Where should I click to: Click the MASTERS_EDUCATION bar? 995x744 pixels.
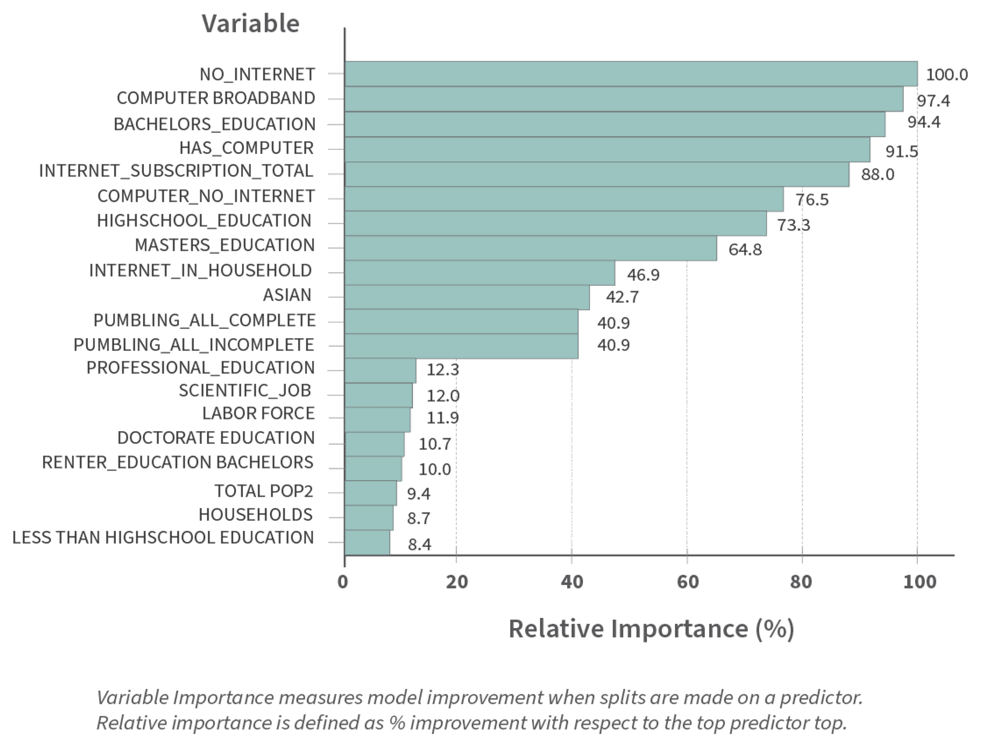click(x=530, y=248)
